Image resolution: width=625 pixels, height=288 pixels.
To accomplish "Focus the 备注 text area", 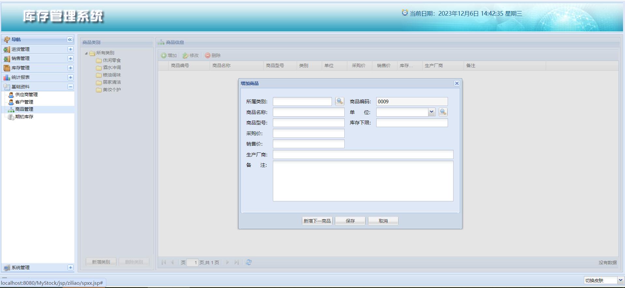I will coord(363,181).
